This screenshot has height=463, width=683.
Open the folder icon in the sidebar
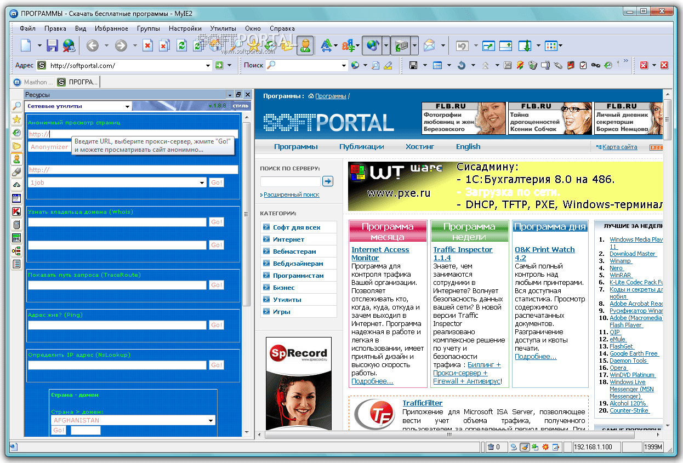pyautogui.click(x=16, y=146)
